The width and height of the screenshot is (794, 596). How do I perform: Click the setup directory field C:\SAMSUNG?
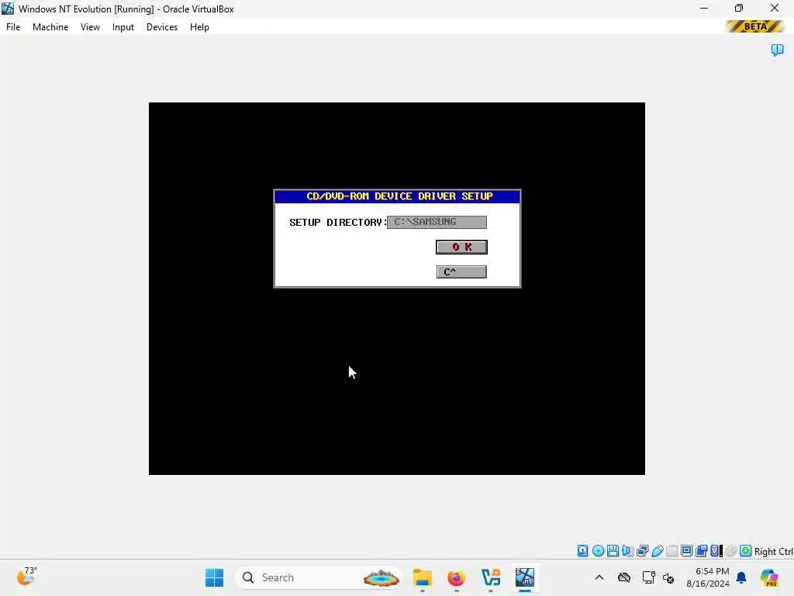437,222
